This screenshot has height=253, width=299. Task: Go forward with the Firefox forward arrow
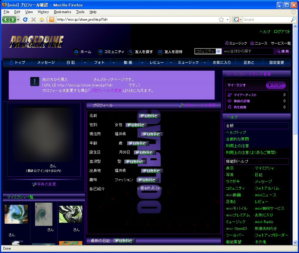pyautogui.click(x=12, y=20)
